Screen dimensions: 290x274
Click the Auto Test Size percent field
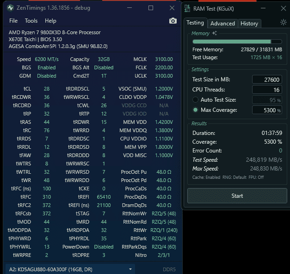pos(267,100)
